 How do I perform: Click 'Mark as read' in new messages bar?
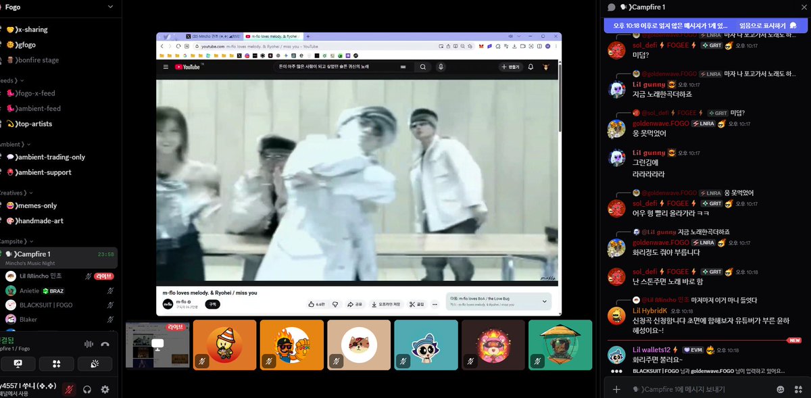coord(768,26)
